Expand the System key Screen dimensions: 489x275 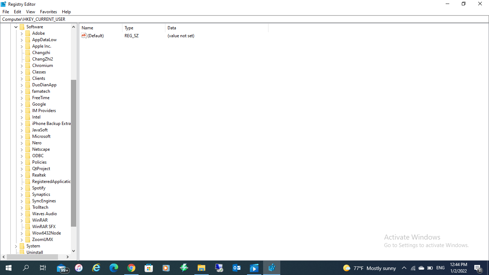click(16, 246)
